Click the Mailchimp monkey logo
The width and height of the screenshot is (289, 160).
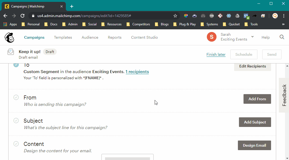tap(9, 38)
